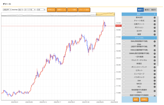The image size is (164, 105).
Task: Tick the RCI checkbox
Action: [x=124, y=87]
